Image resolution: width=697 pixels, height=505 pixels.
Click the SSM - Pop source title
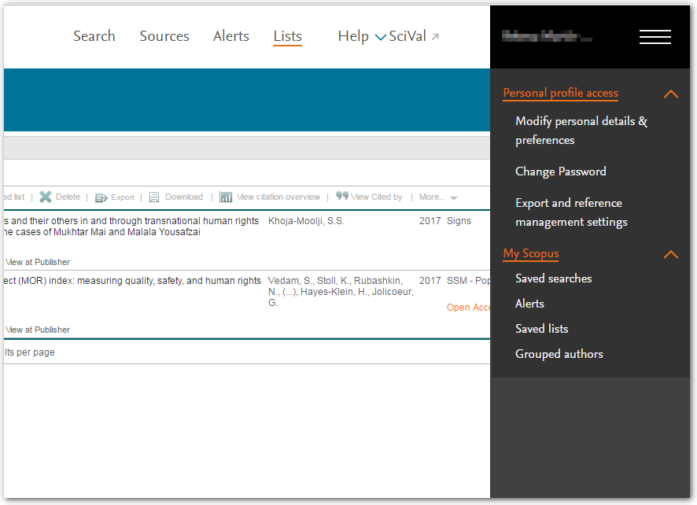(469, 281)
